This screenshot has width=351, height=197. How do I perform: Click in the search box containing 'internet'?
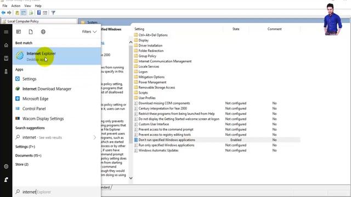pyautogui.click(x=57, y=192)
